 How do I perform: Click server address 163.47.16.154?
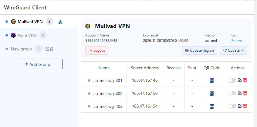145,106
